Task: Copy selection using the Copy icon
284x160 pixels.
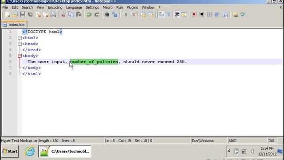Action: pyautogui.click(x=71, y=15)
